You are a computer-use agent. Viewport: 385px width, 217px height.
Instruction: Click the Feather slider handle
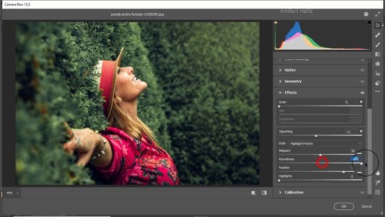tap(343, 172)
